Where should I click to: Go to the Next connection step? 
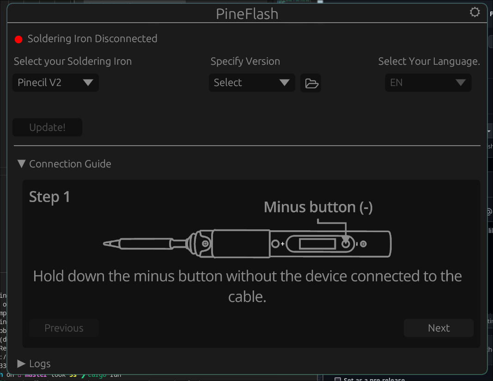[x=438, y=328]
